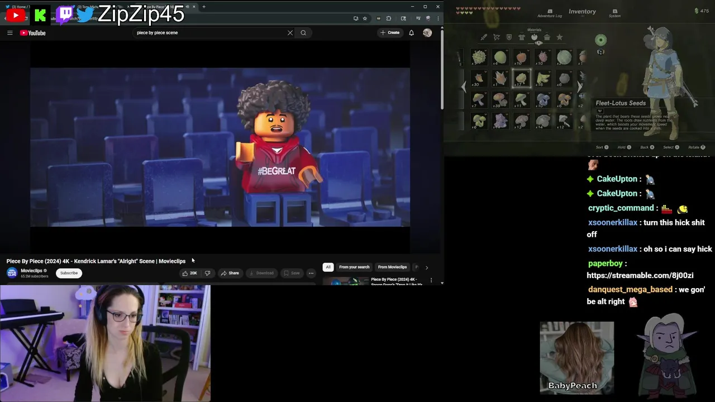715x402 pixels.
Task: Open the suggested Snoop Dogg scene thumbnail
Action: (x=345, y=281)
